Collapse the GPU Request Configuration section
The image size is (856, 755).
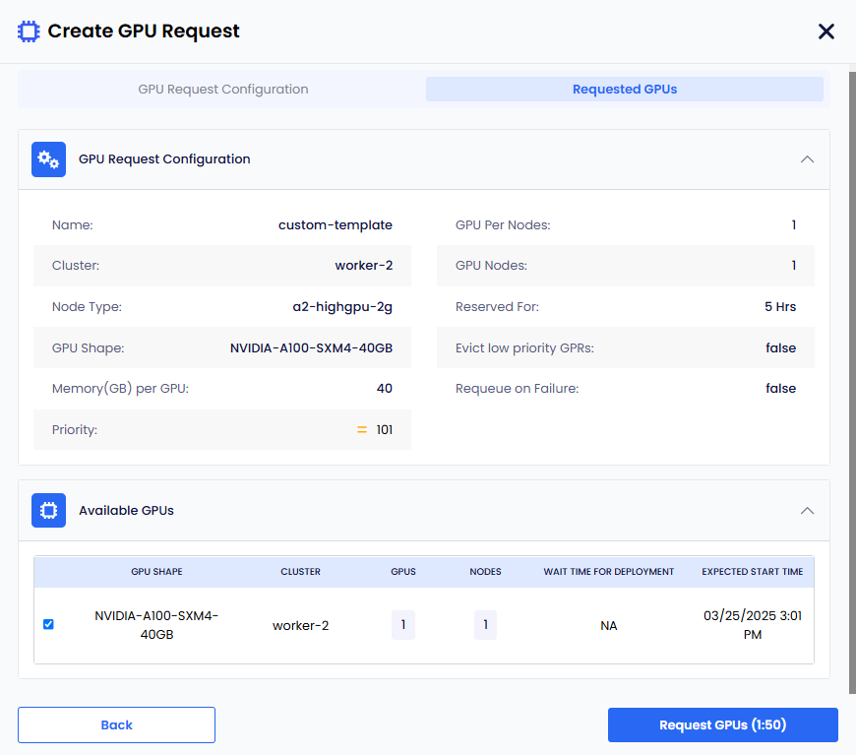pos(807,159)
